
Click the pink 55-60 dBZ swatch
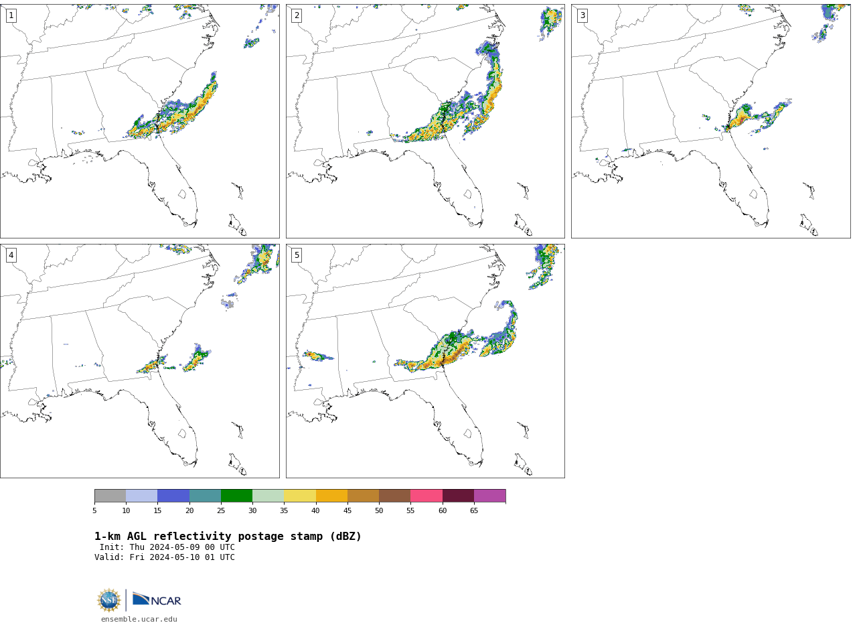tap(426, 496)
